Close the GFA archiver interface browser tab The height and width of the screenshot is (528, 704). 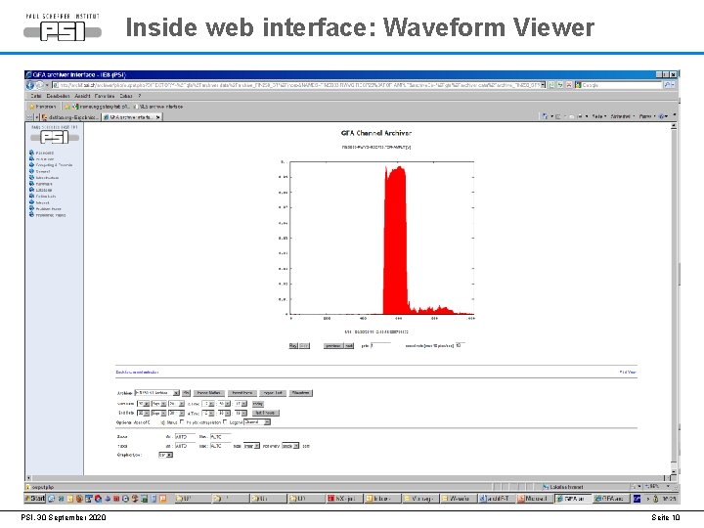[x=157, y=117]
